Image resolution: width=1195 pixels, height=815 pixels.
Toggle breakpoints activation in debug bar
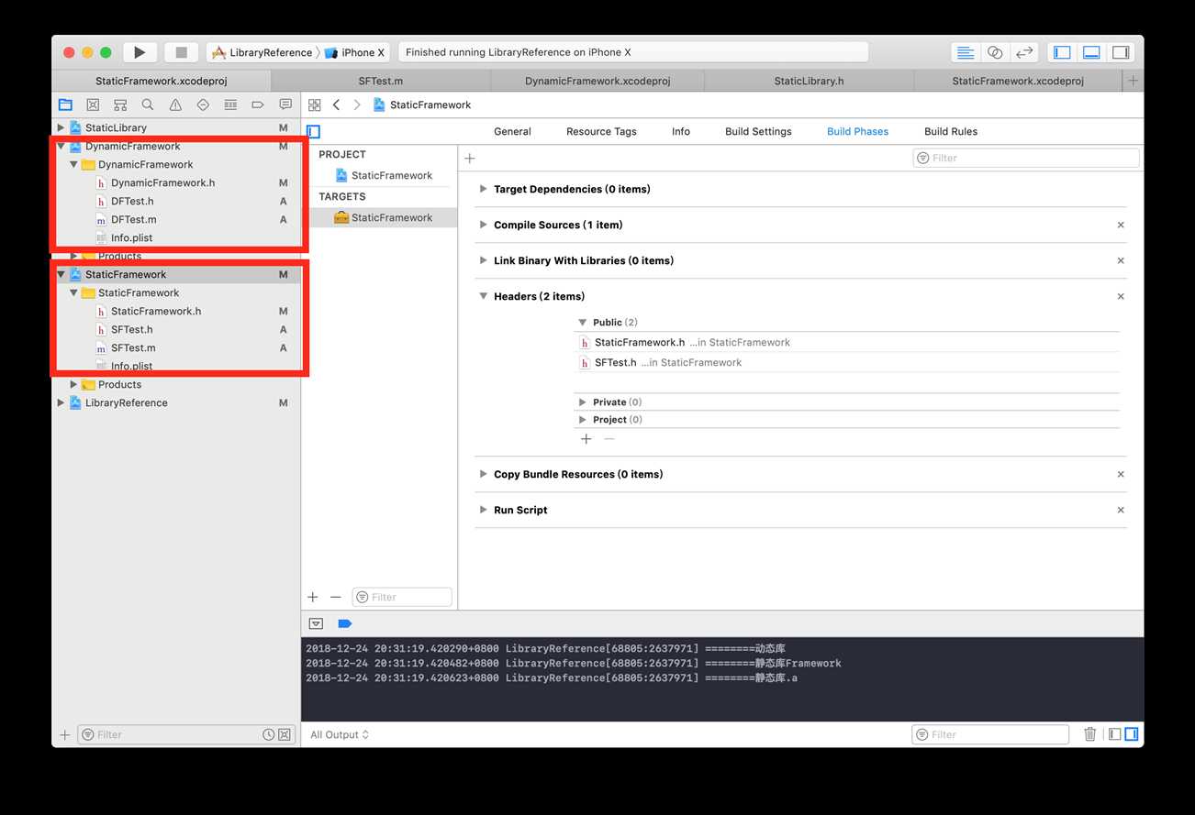[x=345, y=623]
